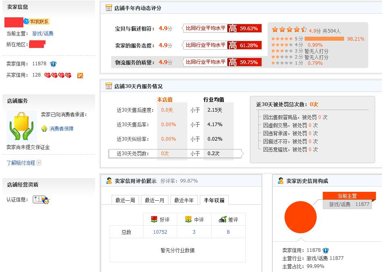This screenshot has width=382, height=272.
Task: Switch to the 最近一周 tab
Action: [125, 199]
